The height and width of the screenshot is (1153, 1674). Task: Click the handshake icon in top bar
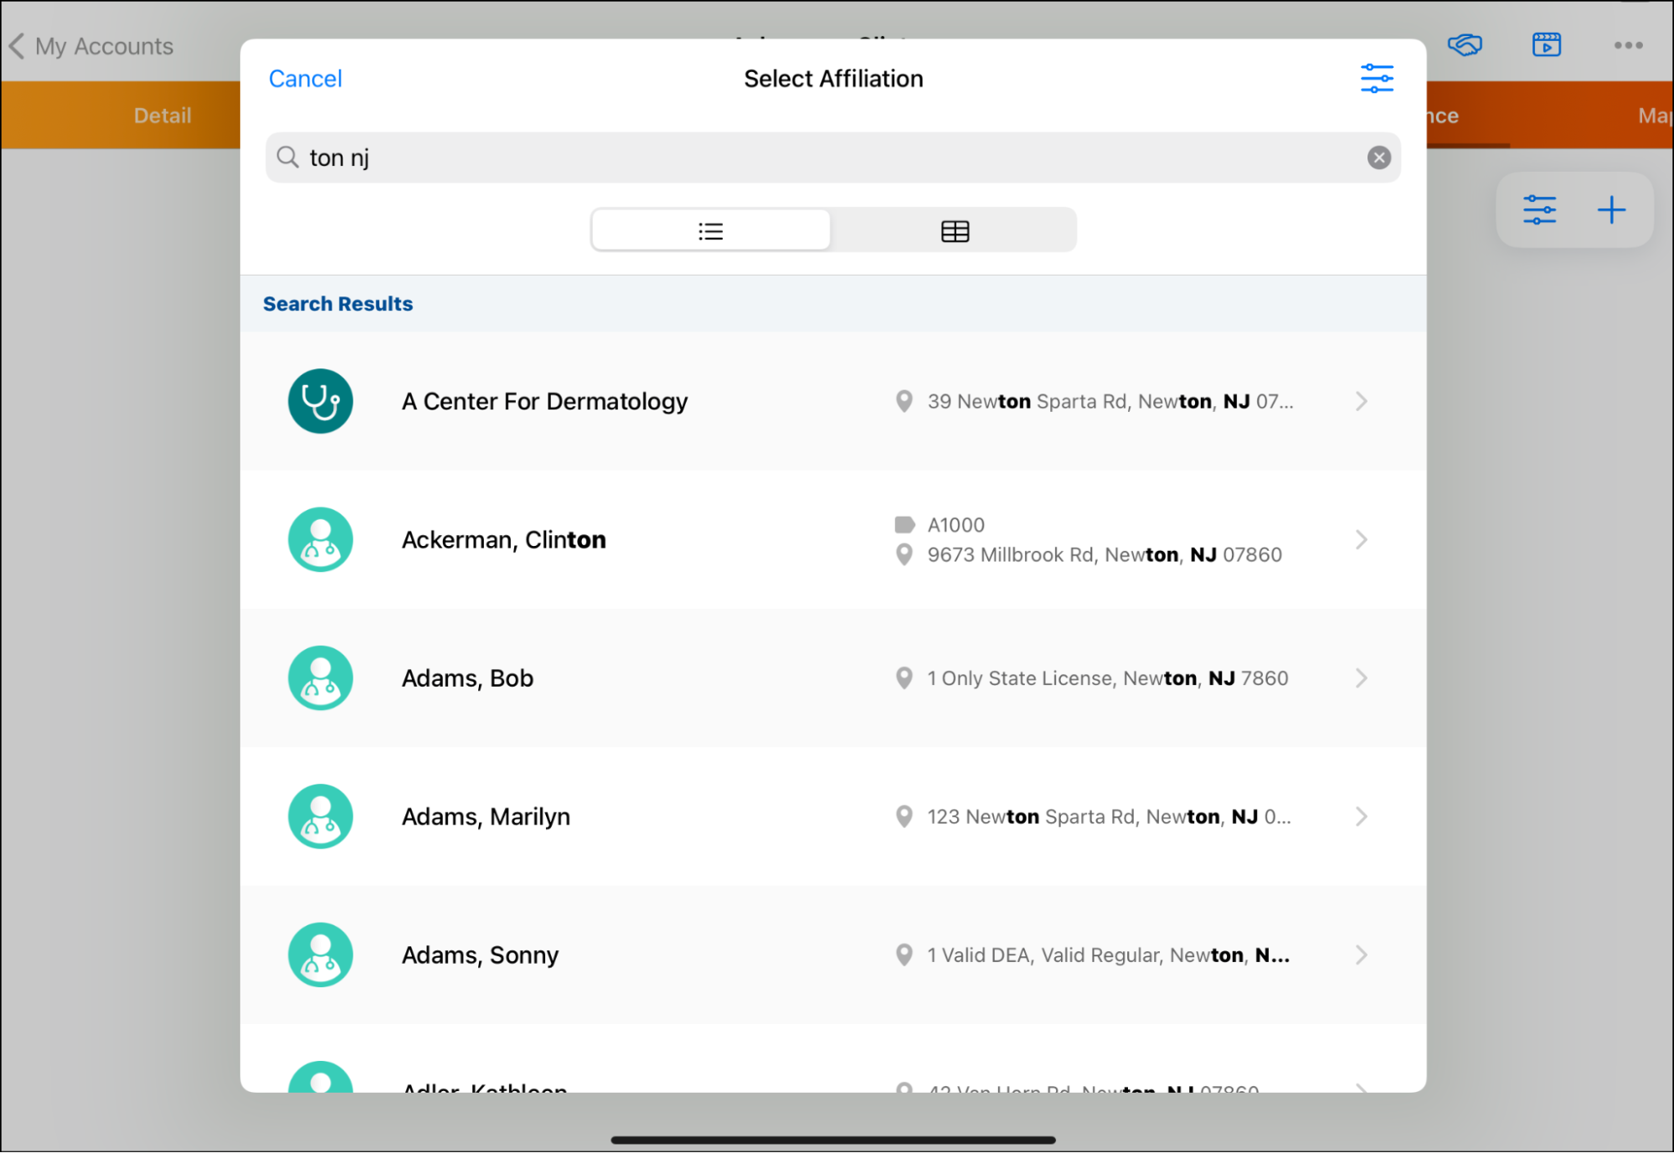click(x=1465, y=45)
